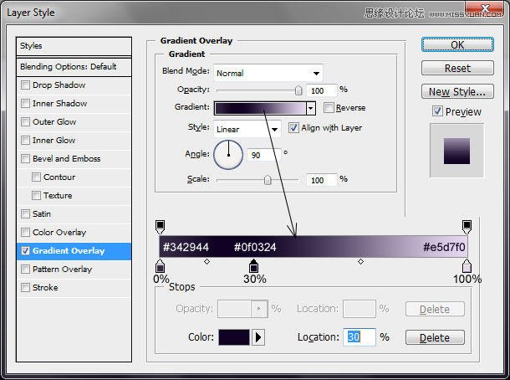The width and height of the screenshot is (510, 380).
Task: Open the Styles section
Action: pyautogui.click(x=74, y=46)
